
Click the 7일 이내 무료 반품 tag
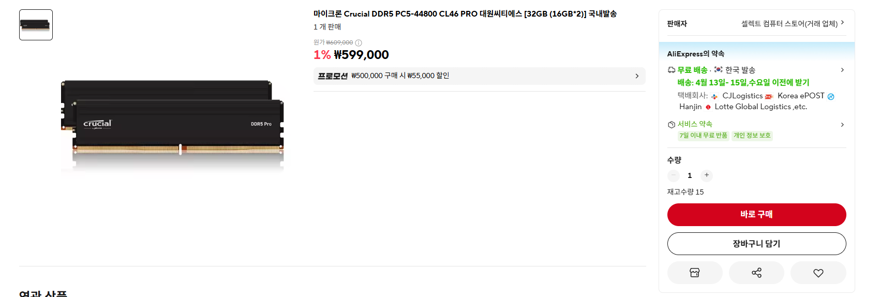pyautogui.click(x=703, y=136)
